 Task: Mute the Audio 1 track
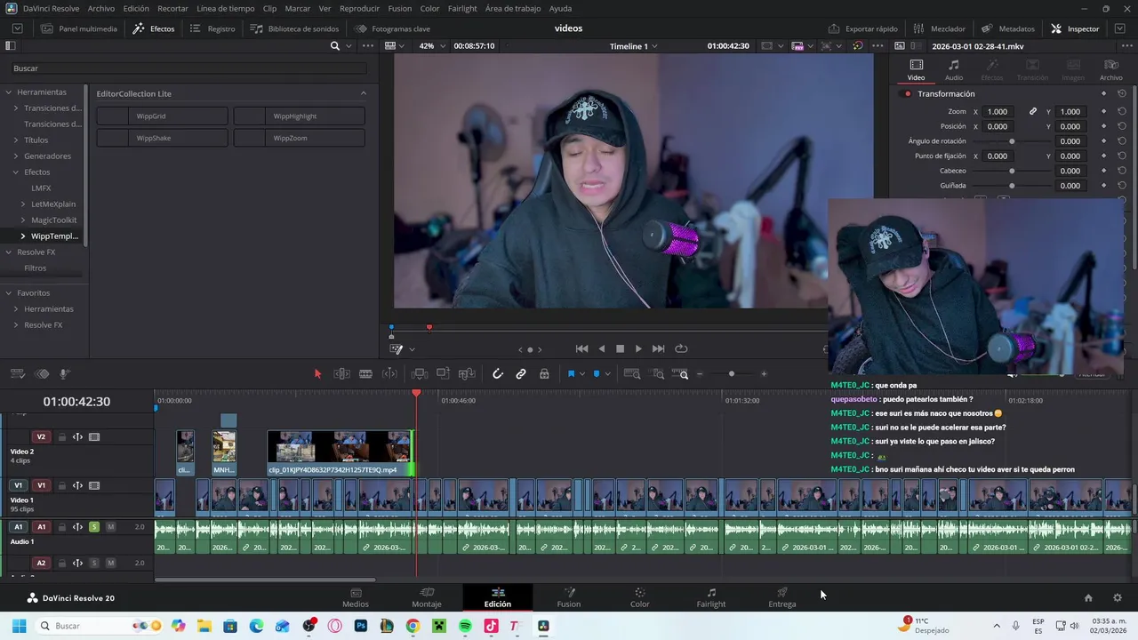tap(111, 527)
